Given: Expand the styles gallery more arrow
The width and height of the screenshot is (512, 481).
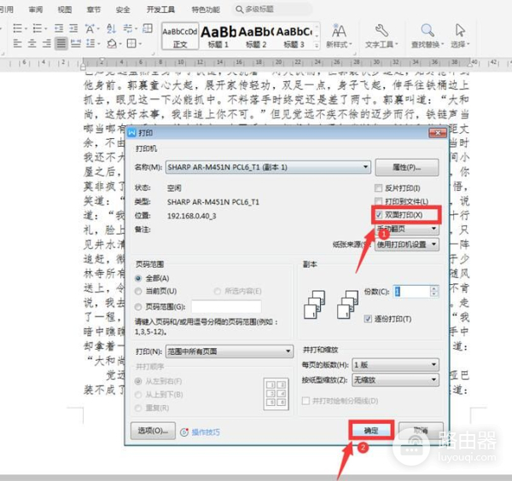Looking at the screenshot, I should click(317, 45).
